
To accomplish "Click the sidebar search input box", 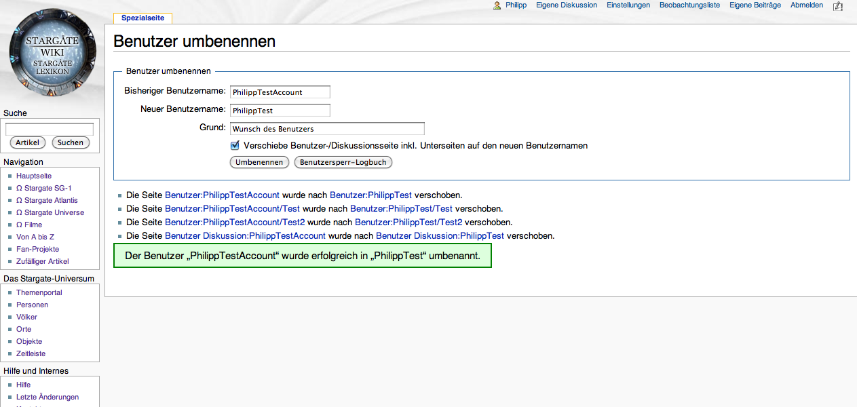I will (50, 129).
